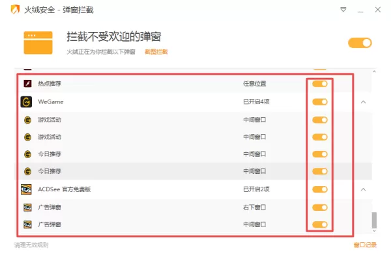Disable the WeGame group switch

click(320, 102)
